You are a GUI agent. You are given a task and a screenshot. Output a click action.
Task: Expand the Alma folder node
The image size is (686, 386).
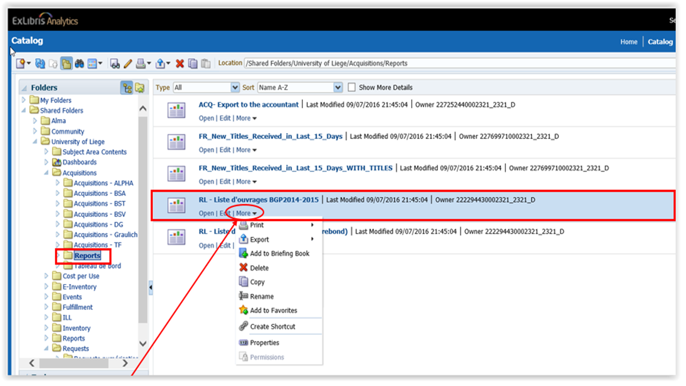(x=35, y=121)
